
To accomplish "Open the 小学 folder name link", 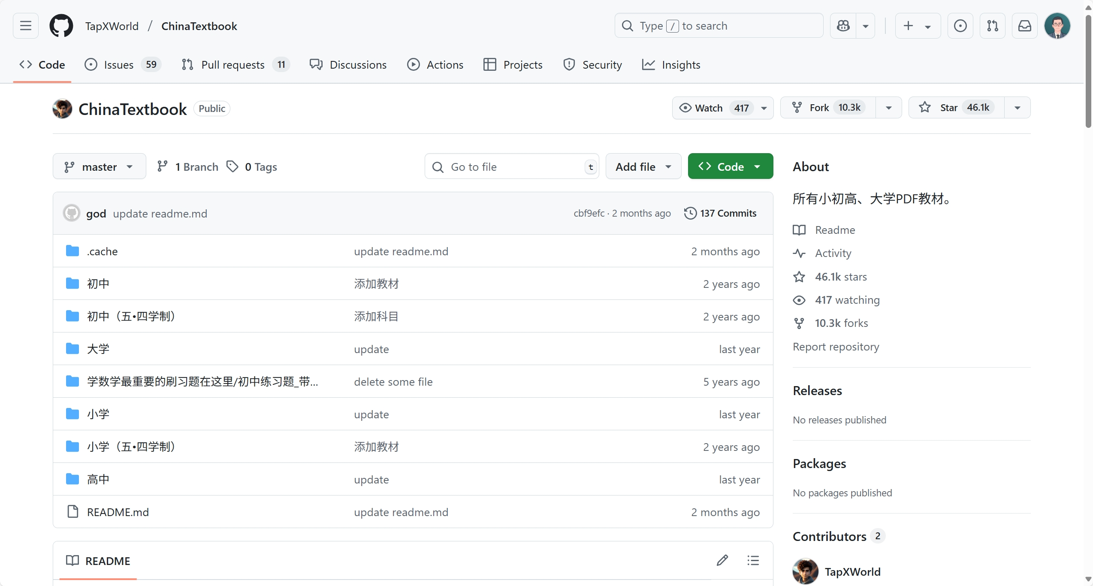I will (98, 414).
